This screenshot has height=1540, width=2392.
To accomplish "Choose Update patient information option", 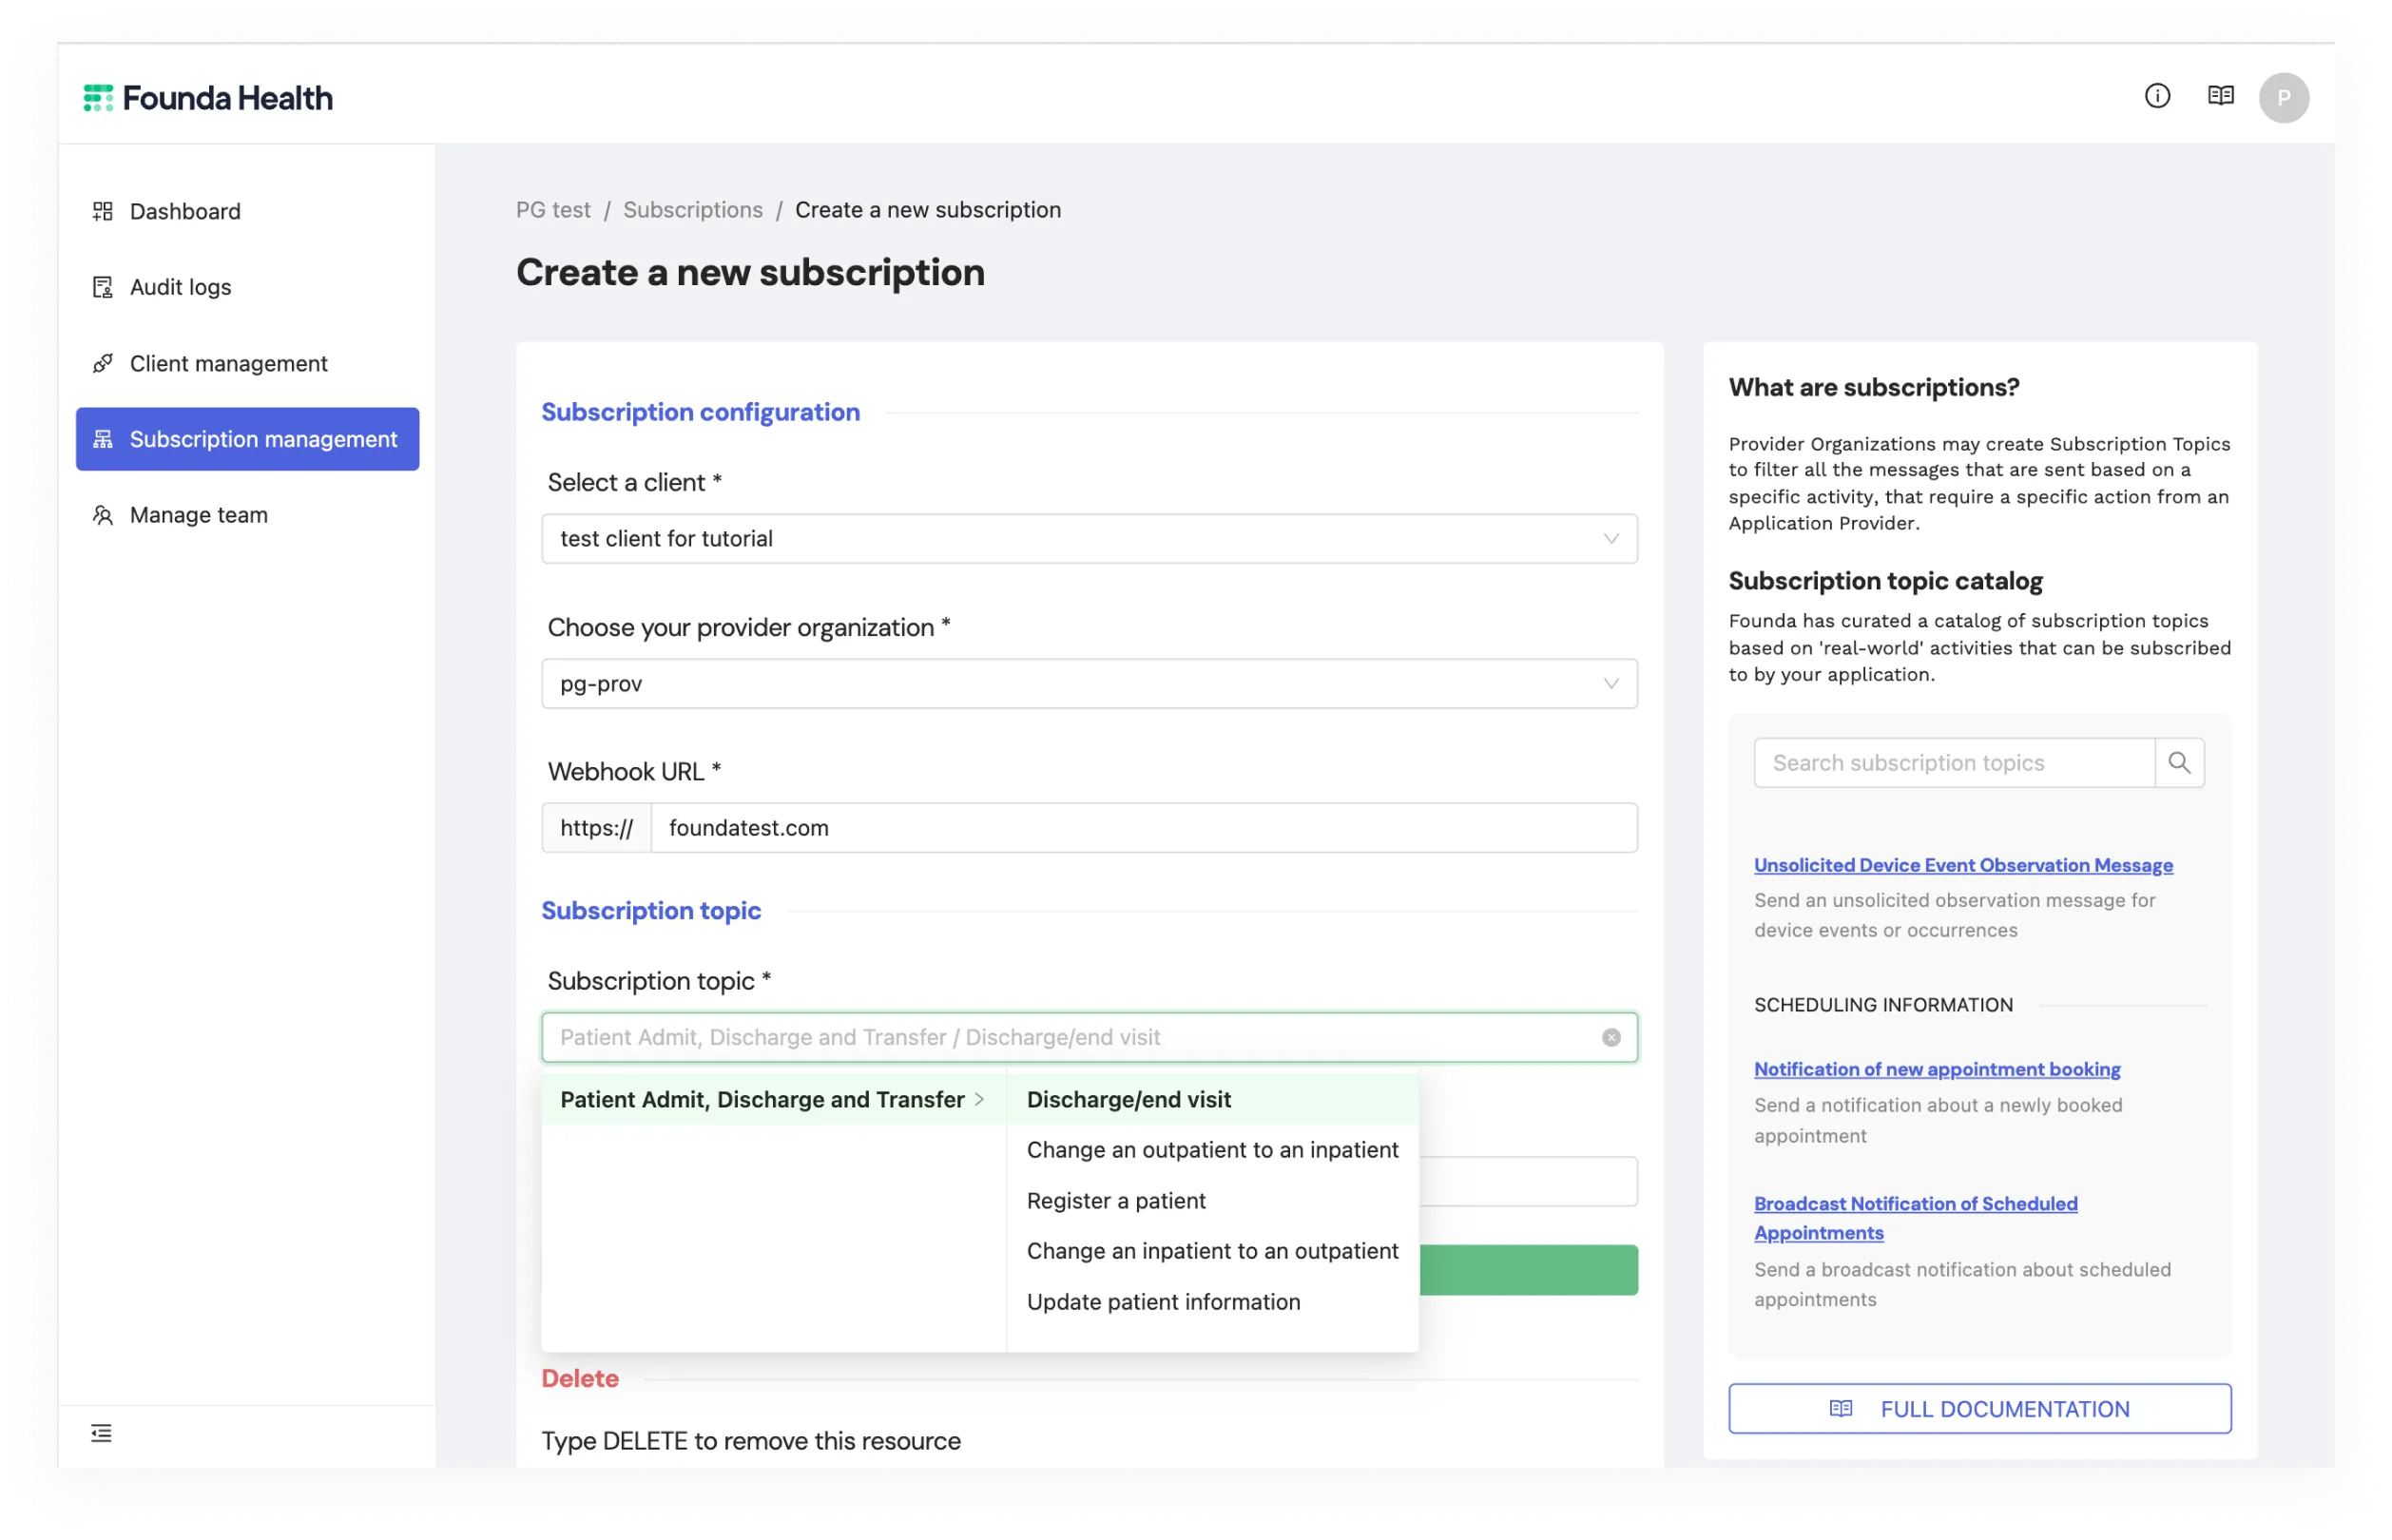I will [1211, 1301].
